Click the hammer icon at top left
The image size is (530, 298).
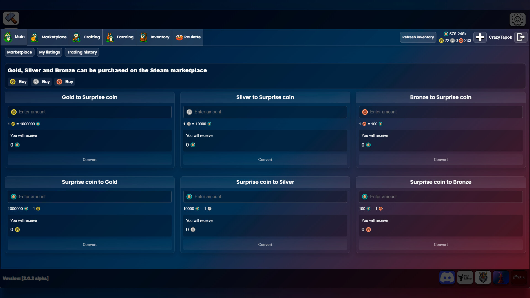point(11,18)
